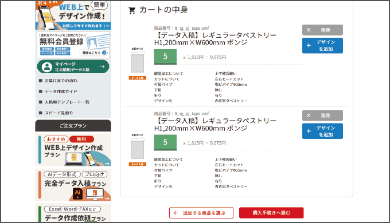Open the マイページ 注文履歴/データ入稿 button

click(73, 67)
